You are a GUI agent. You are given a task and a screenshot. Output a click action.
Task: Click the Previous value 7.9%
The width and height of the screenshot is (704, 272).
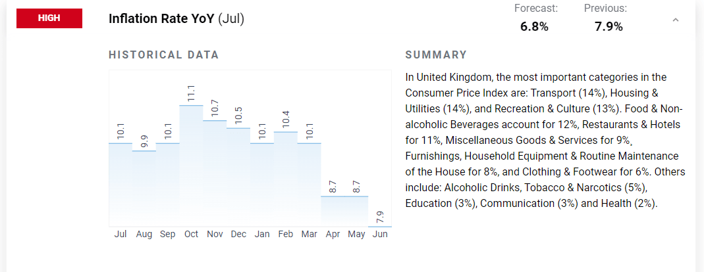click(609, 27)
